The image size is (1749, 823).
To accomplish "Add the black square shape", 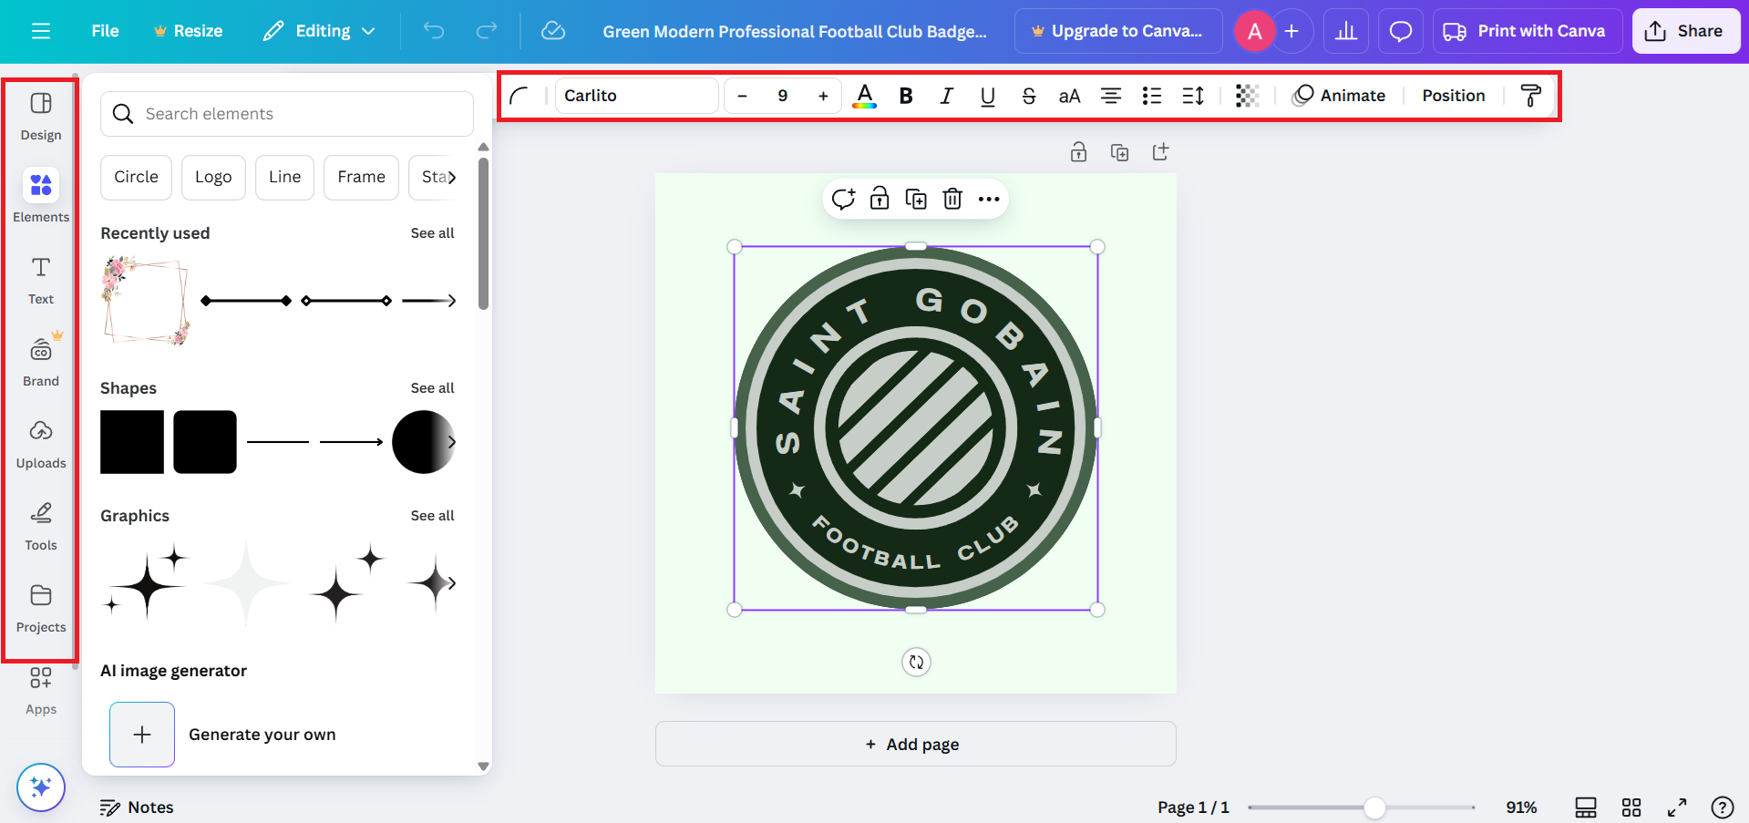I will 132,442.
